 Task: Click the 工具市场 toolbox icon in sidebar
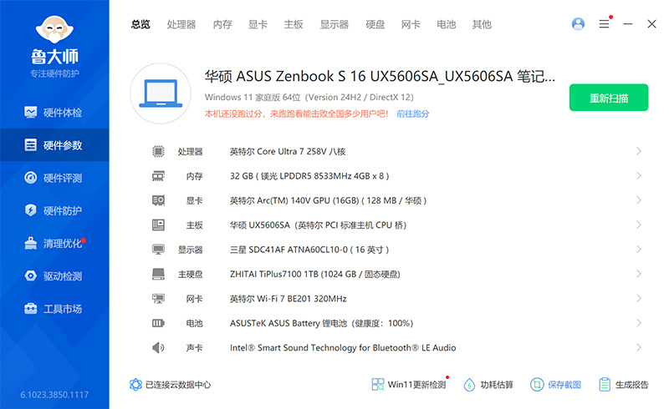(x=30, y=309)
